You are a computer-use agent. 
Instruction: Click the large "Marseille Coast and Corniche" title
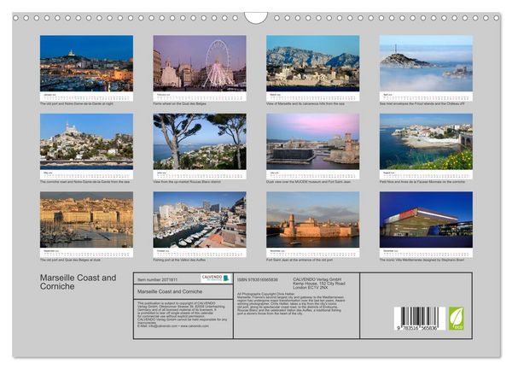coord(78,282)
